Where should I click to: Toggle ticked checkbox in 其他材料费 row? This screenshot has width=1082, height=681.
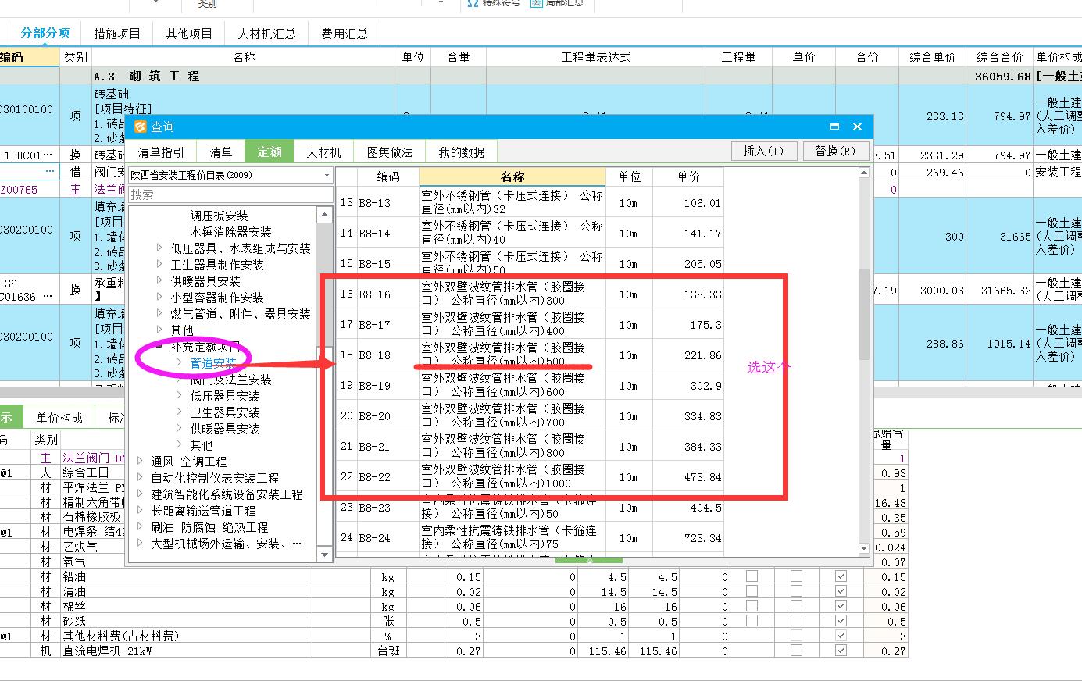point(841,636)
